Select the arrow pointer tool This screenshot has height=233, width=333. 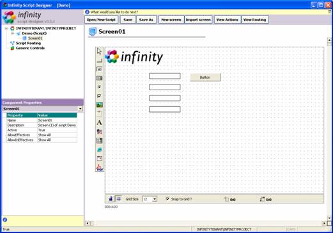[99, 51]
